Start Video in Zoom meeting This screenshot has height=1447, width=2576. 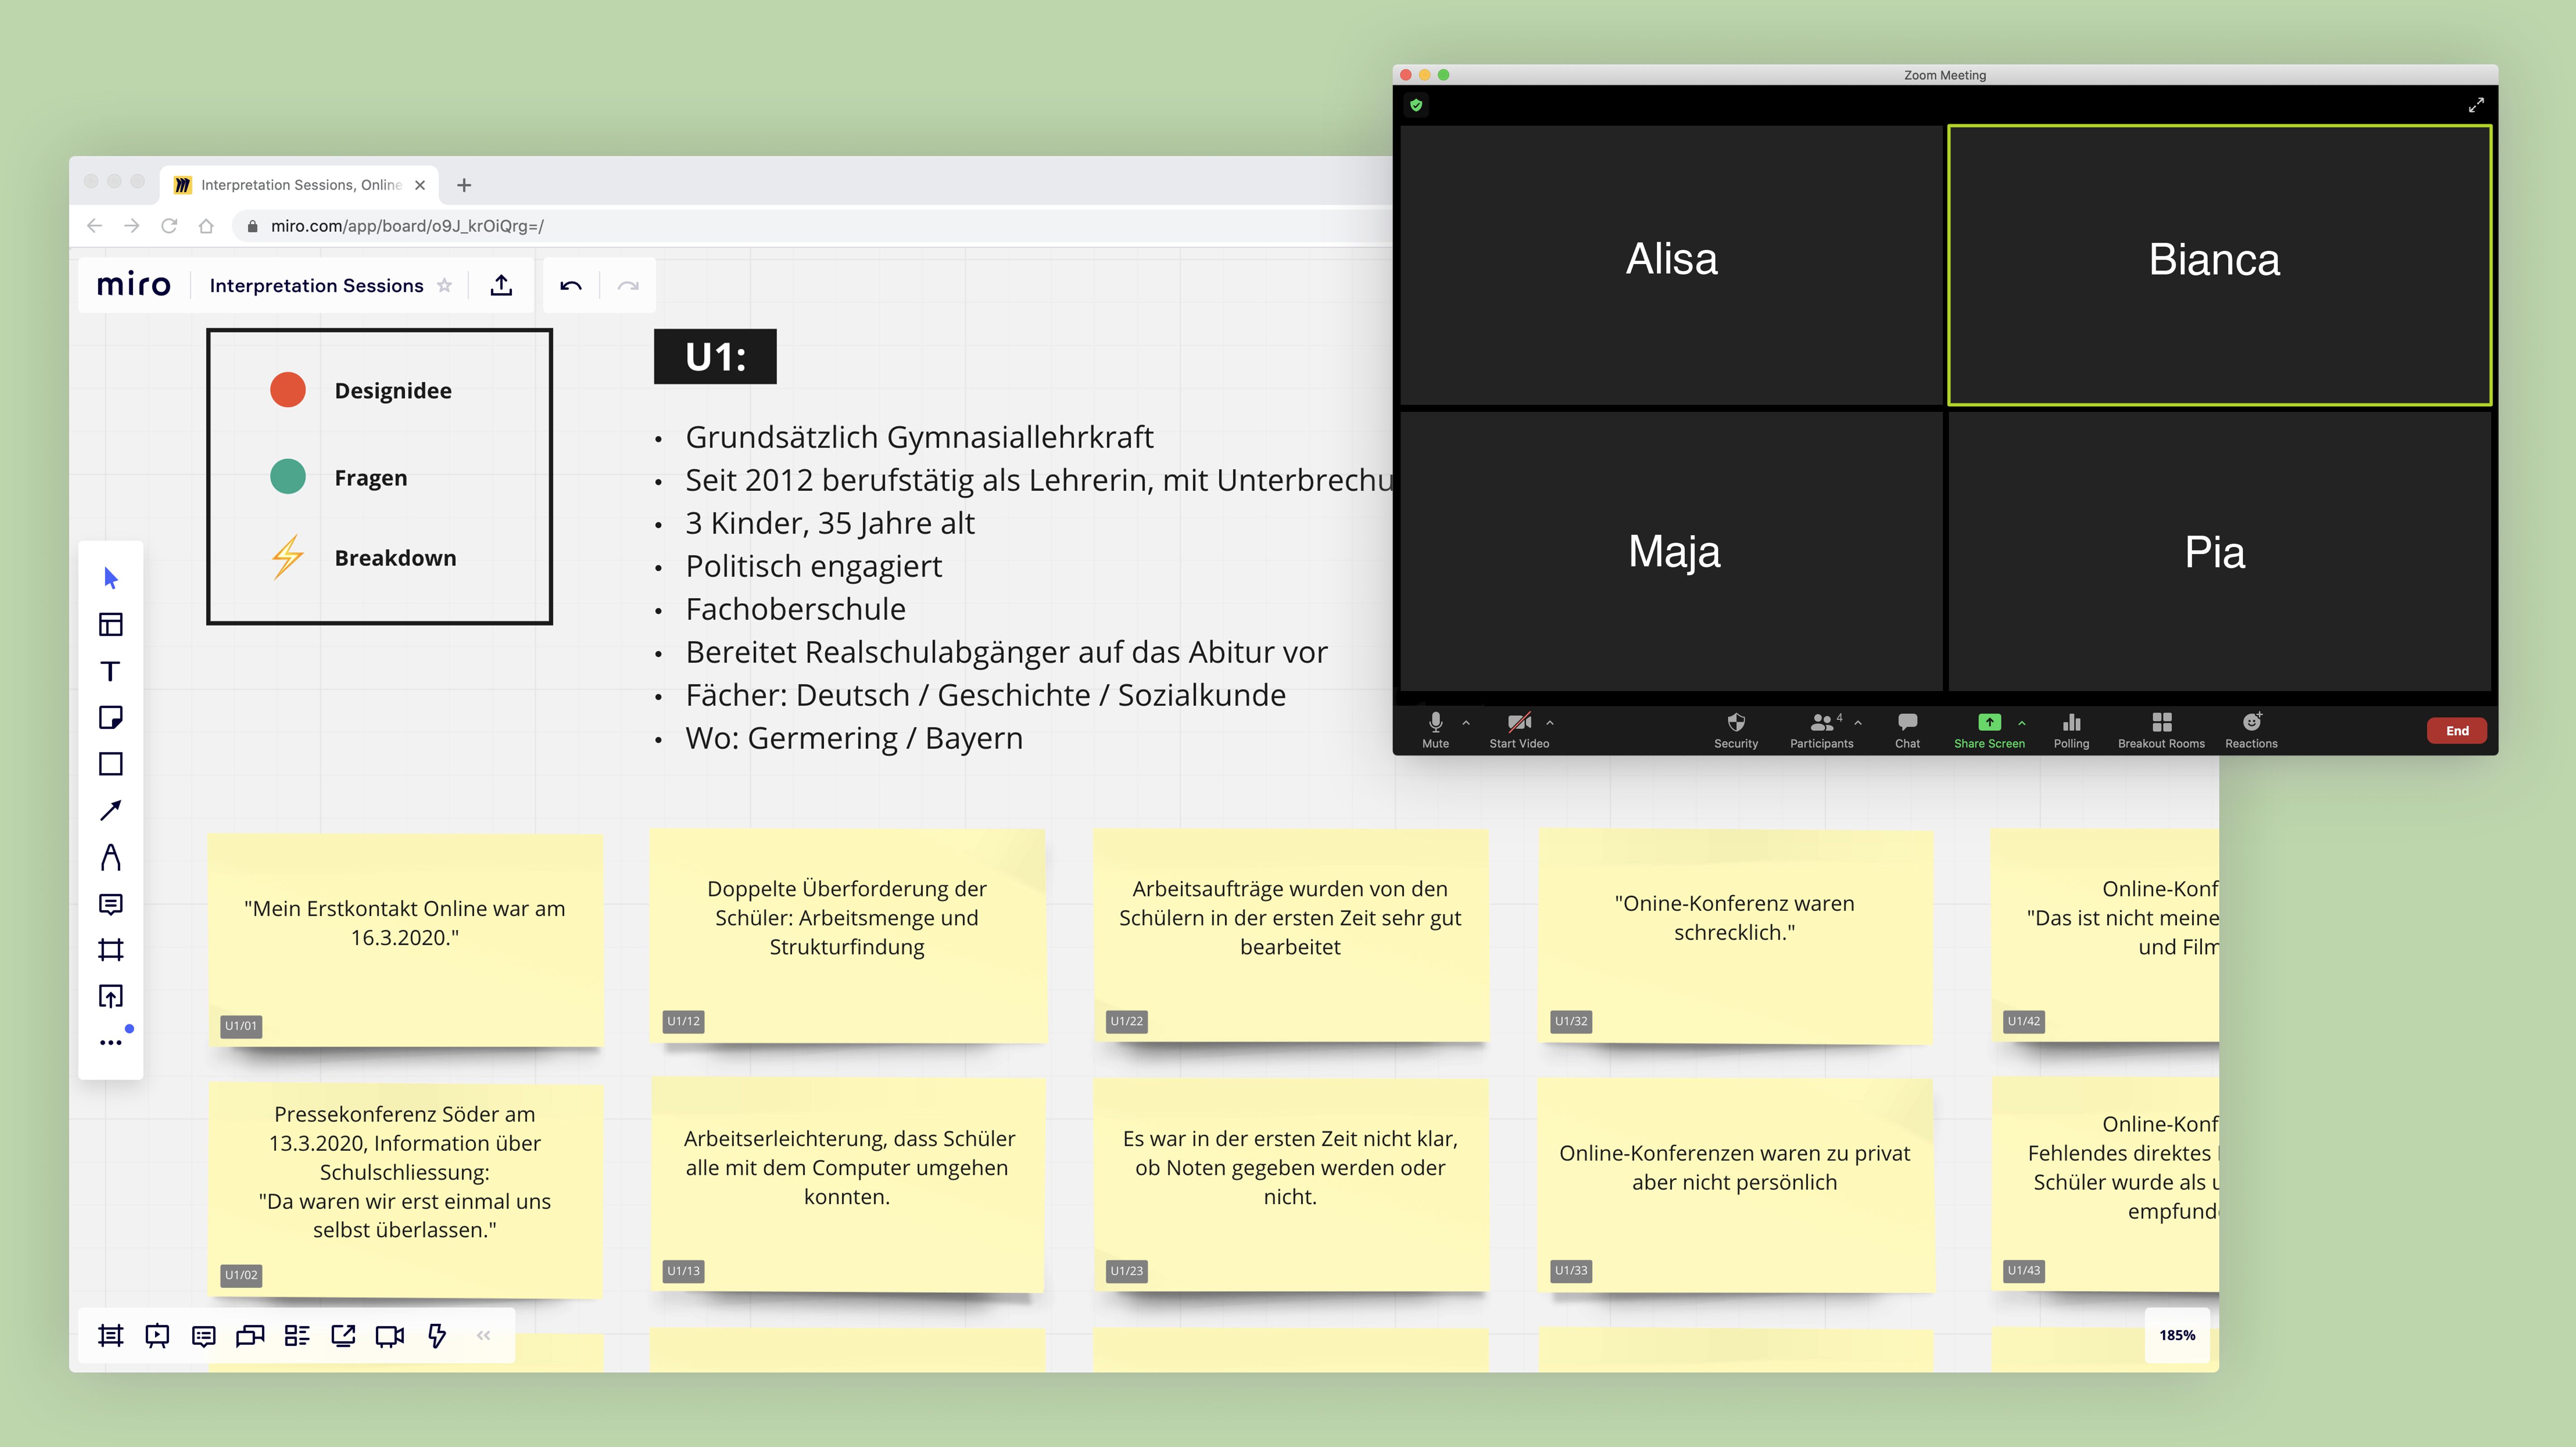tap(1519, 729)
